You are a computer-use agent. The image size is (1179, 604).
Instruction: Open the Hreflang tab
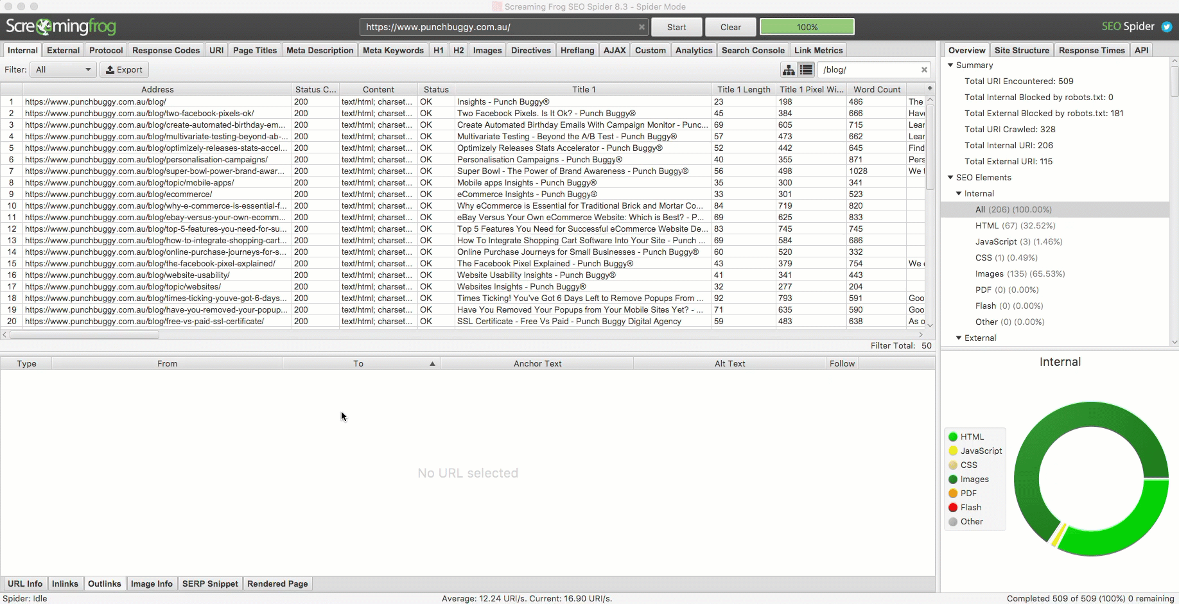(x=577, y=50)
